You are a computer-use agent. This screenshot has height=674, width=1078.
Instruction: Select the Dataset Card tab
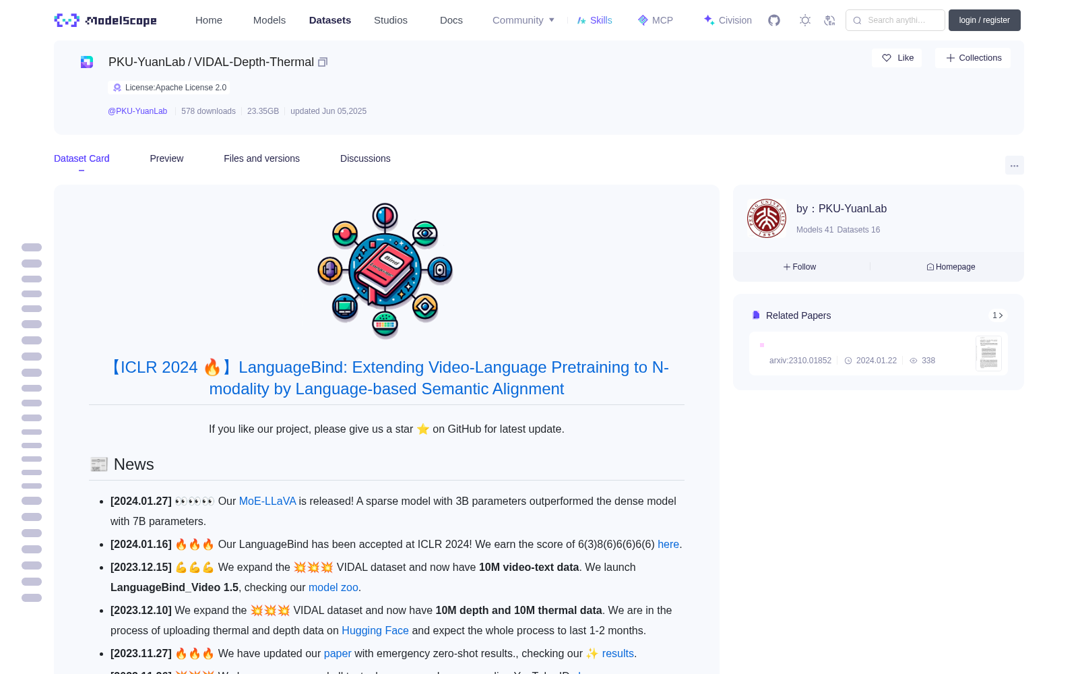click(x=82, y=158)
